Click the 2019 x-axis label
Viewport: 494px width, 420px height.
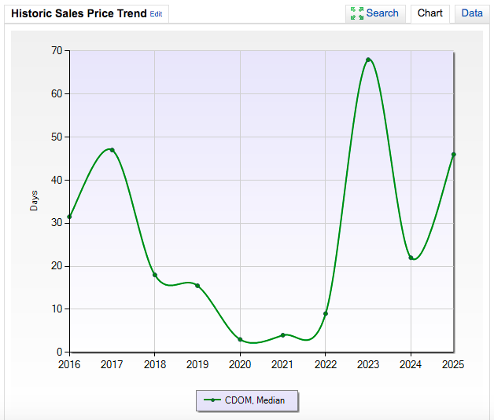point(197,365)
